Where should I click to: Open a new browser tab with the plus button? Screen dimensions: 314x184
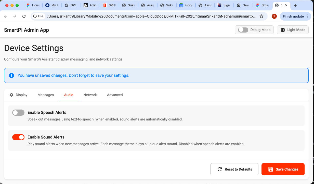click(x=295, y=5)
